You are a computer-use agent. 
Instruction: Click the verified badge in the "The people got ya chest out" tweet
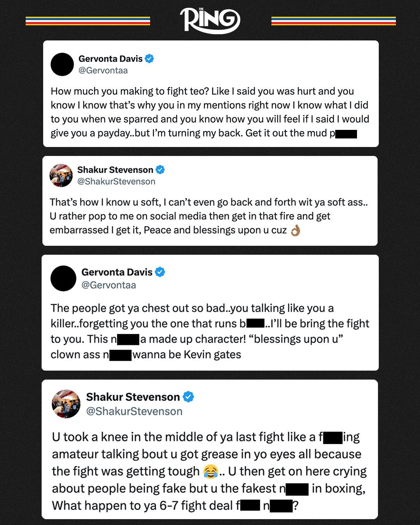click(x=160, y=272)
